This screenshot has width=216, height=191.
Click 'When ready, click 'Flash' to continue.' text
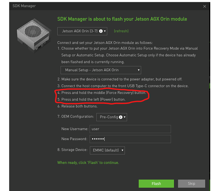coord(88,163)
